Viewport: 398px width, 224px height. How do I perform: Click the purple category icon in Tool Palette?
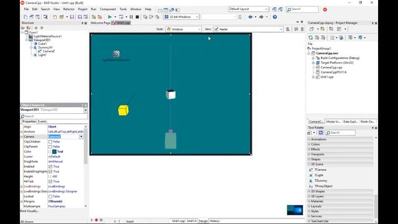click(x=321, y=133)
